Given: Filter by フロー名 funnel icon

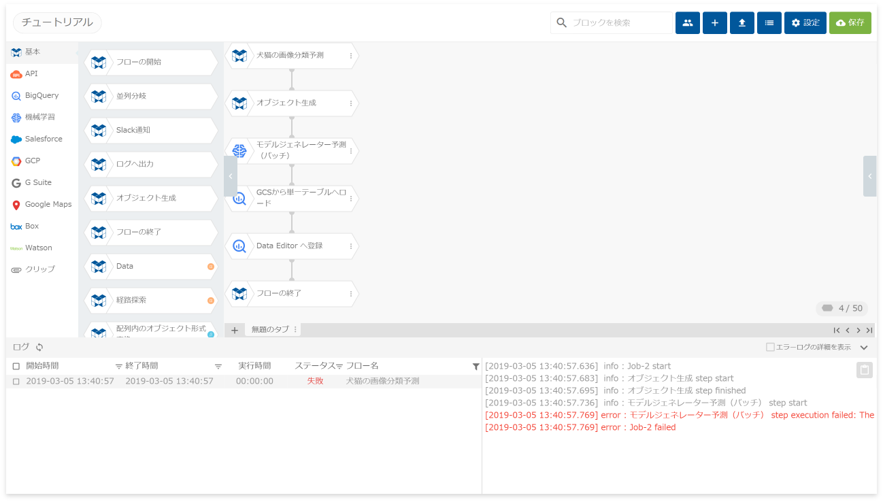Looking at the screenshot, I should [x=476, y=367].
